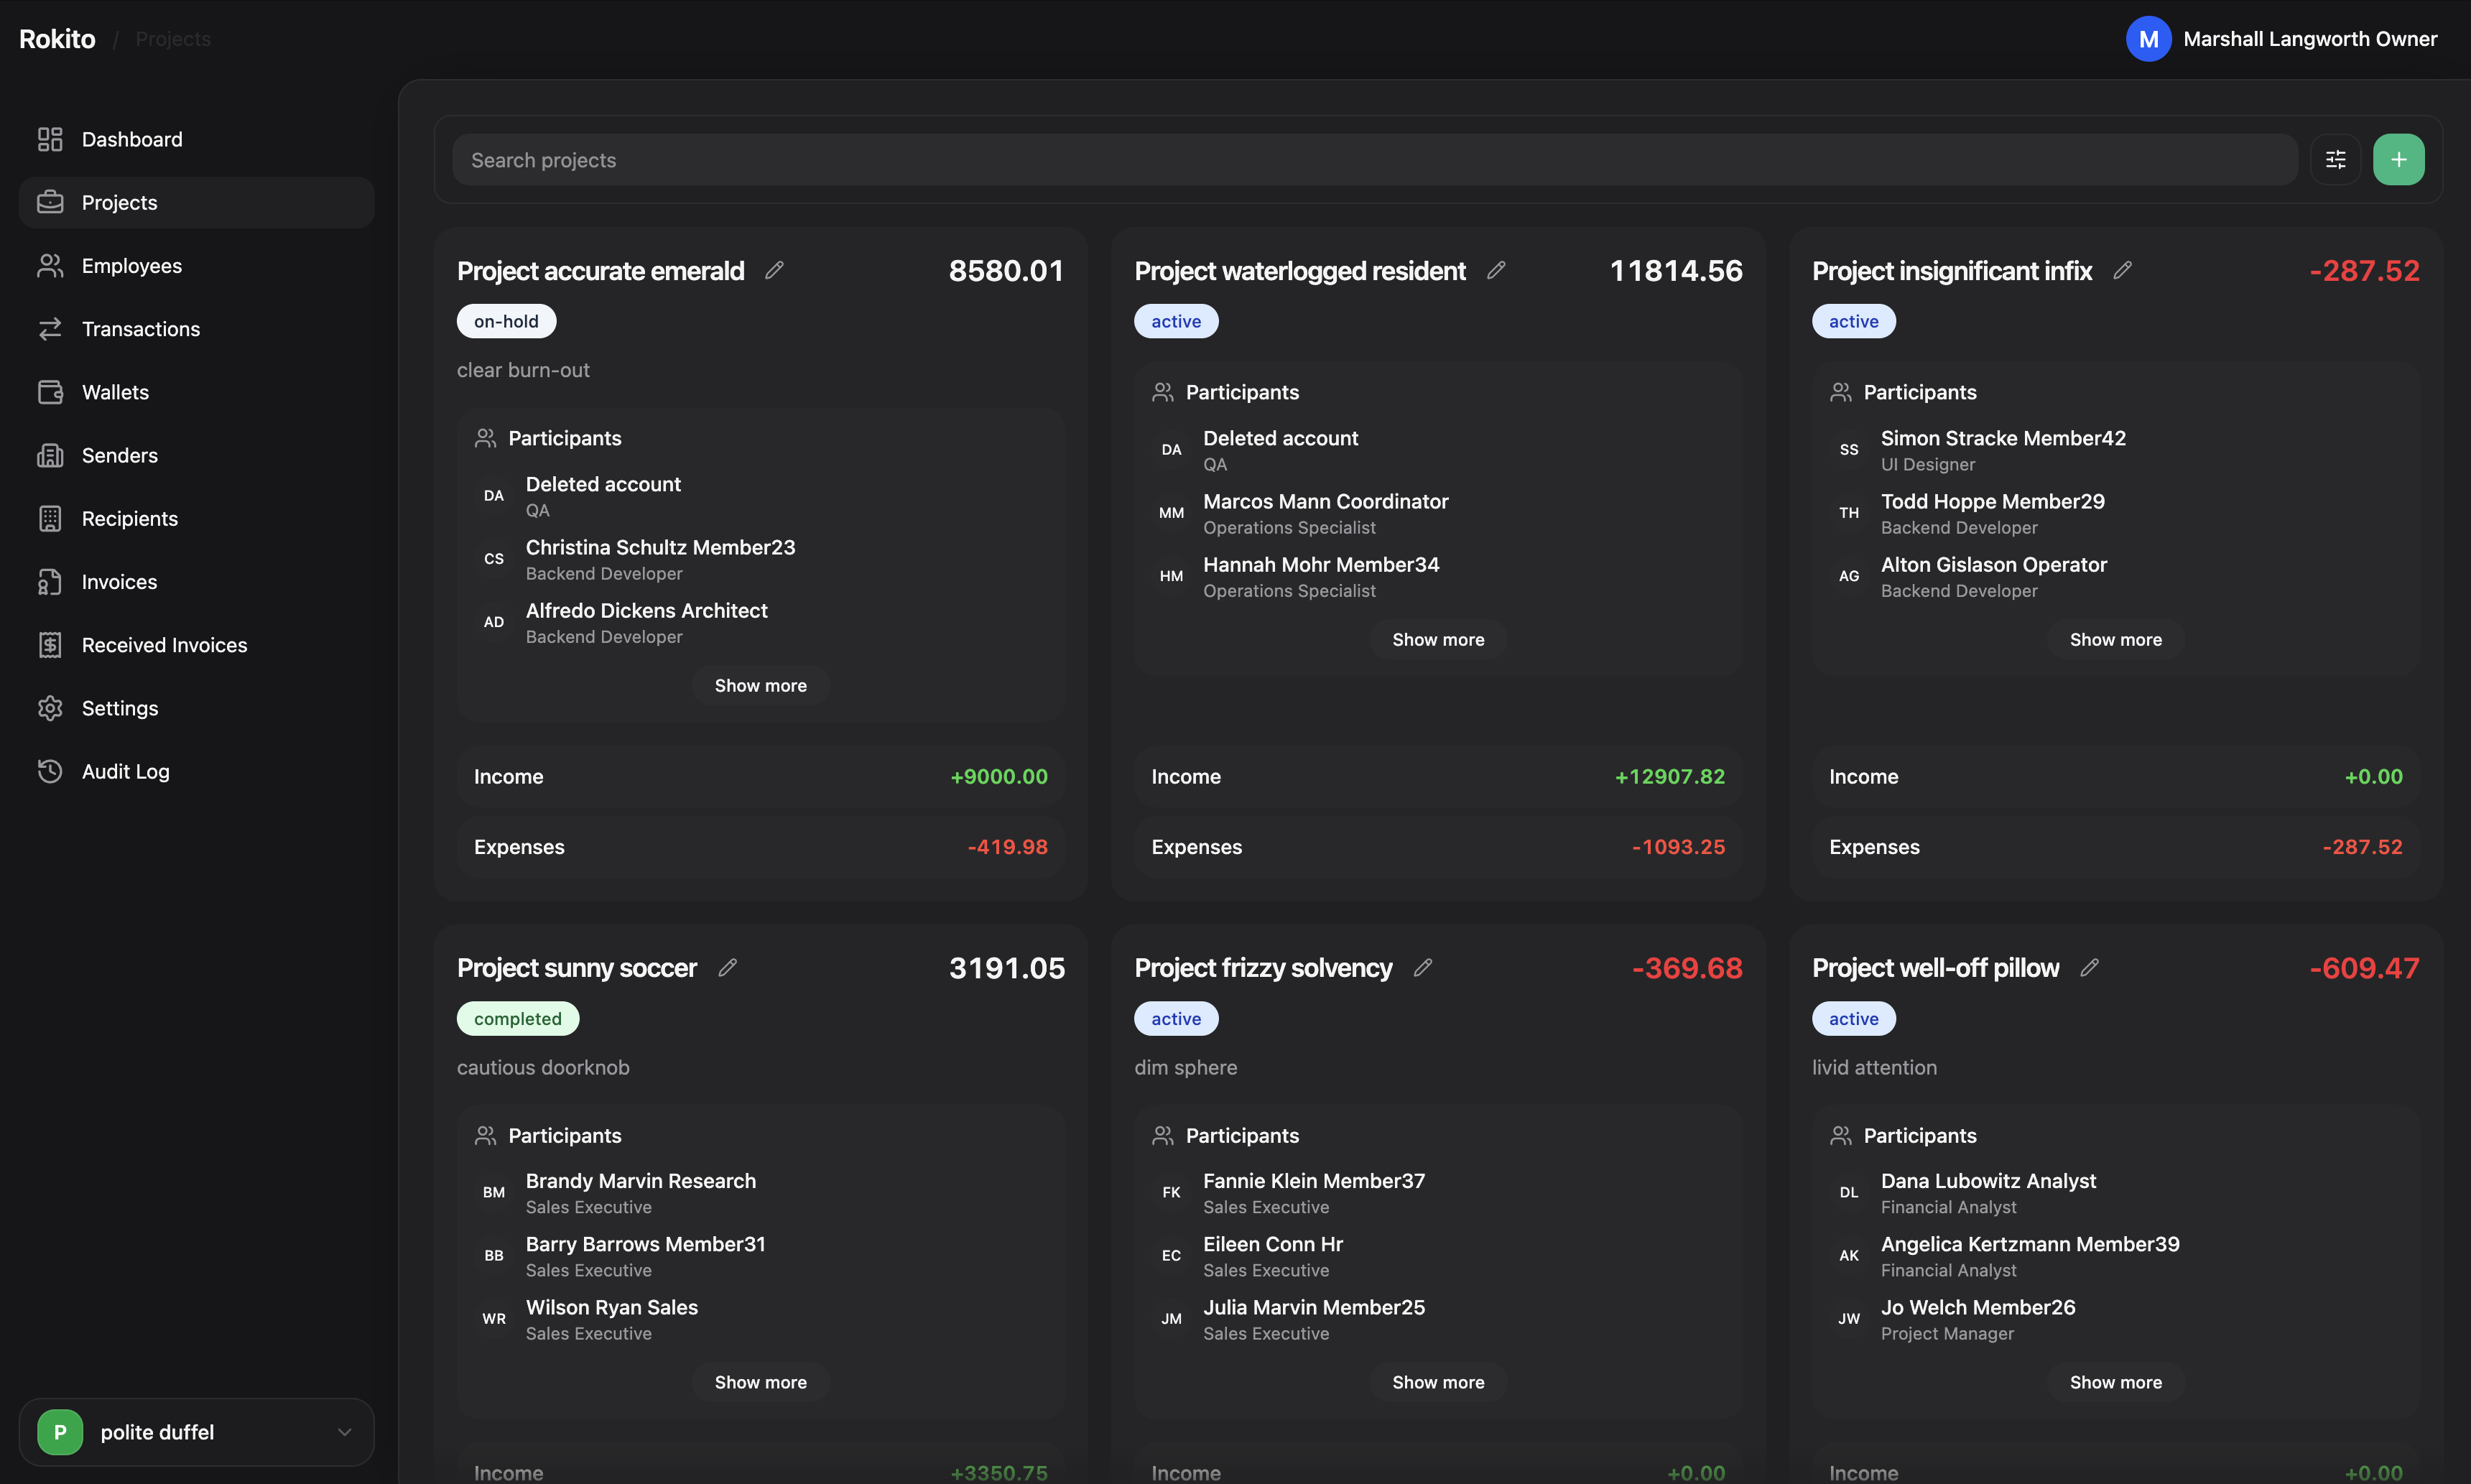This screenshot has height=1484, width=2471.
Task: Focus the Search projects field
Action: pos(1374,160)
